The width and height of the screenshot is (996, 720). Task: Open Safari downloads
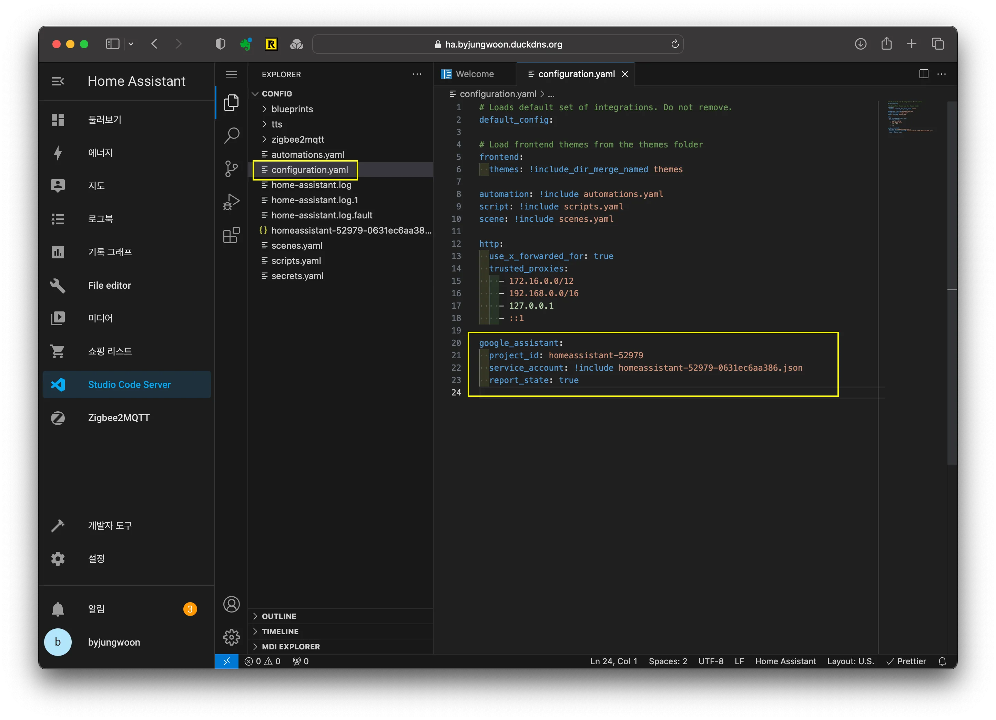pos(860,44)
